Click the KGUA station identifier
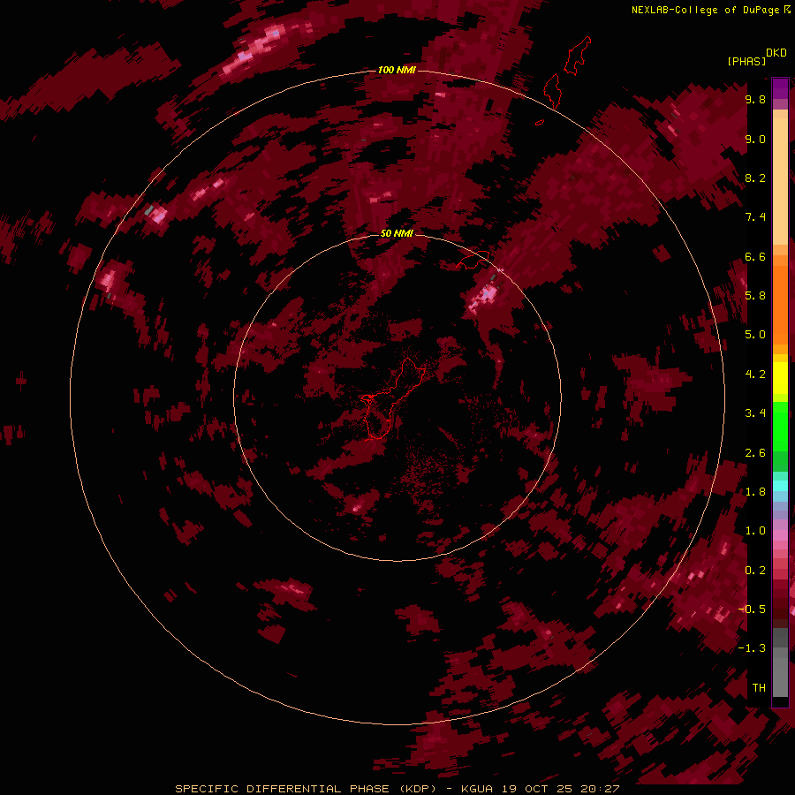795x795 pixels. click(477, 789)
